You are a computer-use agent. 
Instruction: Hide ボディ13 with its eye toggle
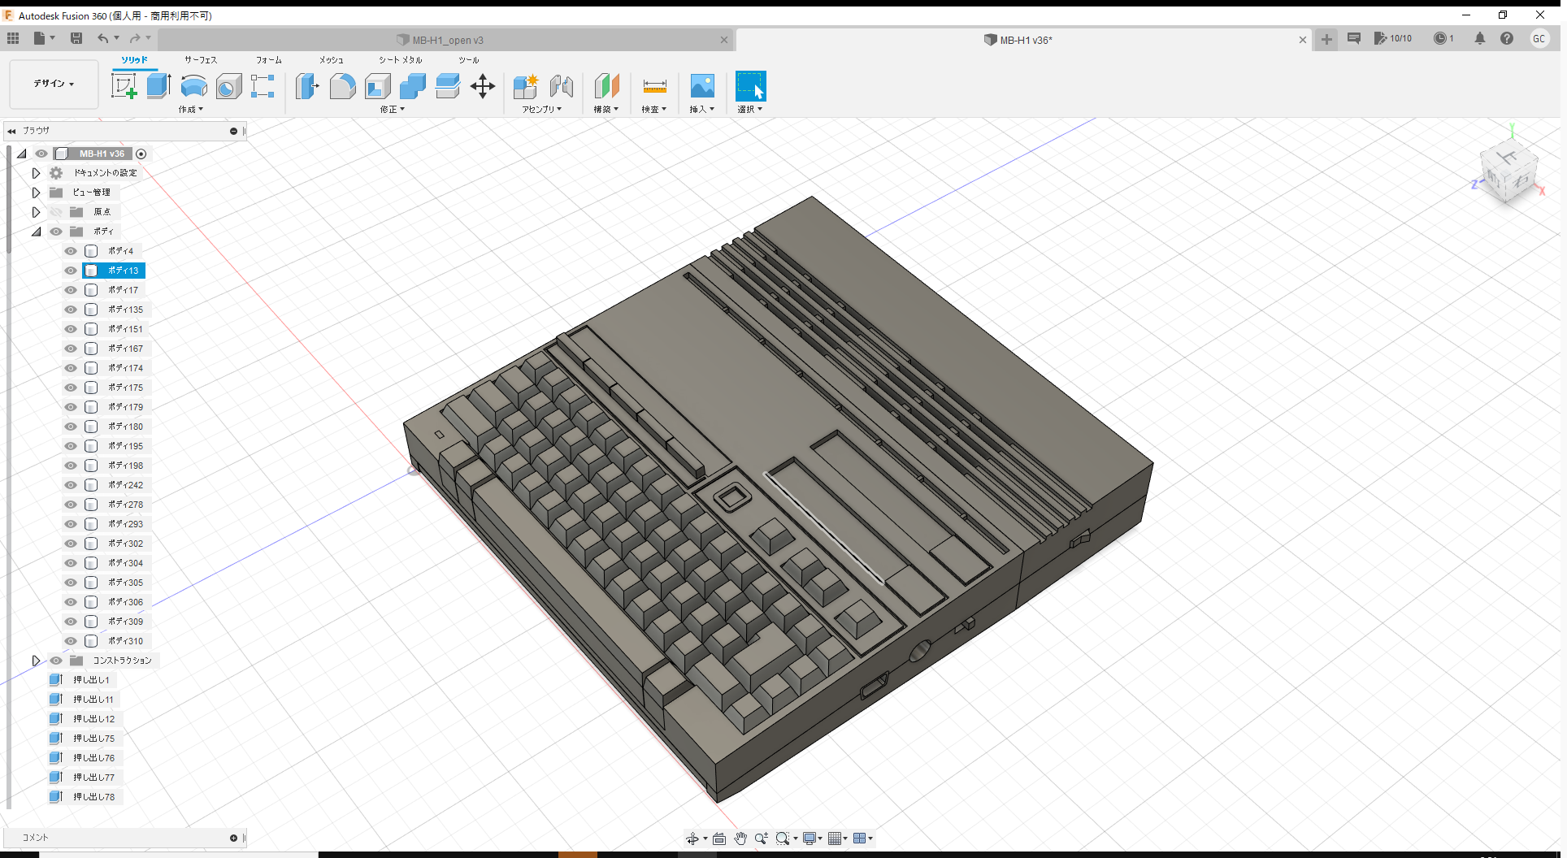[70, 271]
